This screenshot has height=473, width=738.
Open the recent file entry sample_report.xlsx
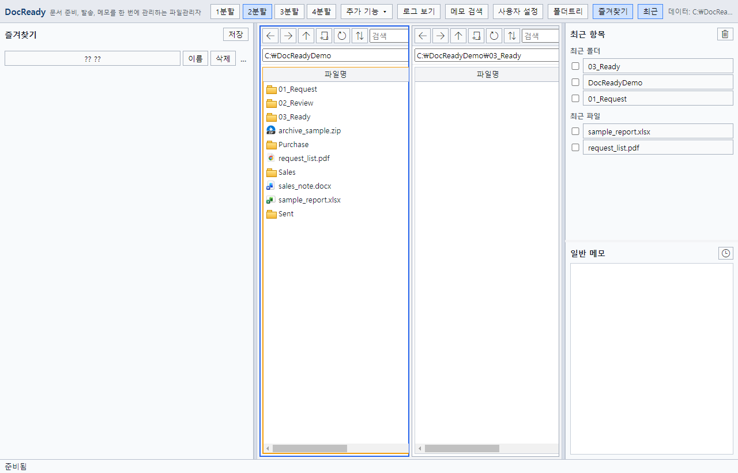tap(658, 132)
